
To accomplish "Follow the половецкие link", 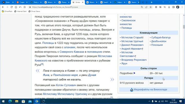I will coord(95,52).
